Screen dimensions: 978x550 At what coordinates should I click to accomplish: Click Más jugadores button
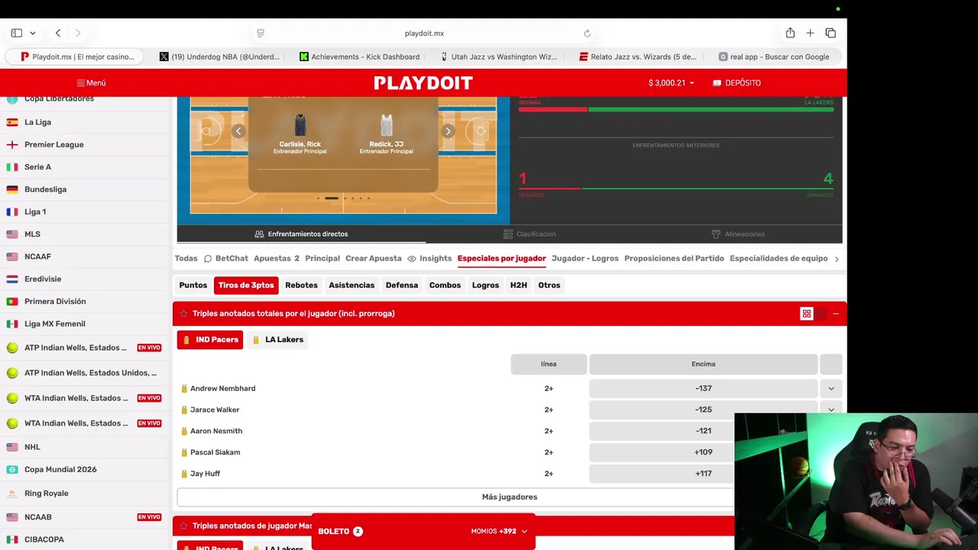[x=510, y=497]
